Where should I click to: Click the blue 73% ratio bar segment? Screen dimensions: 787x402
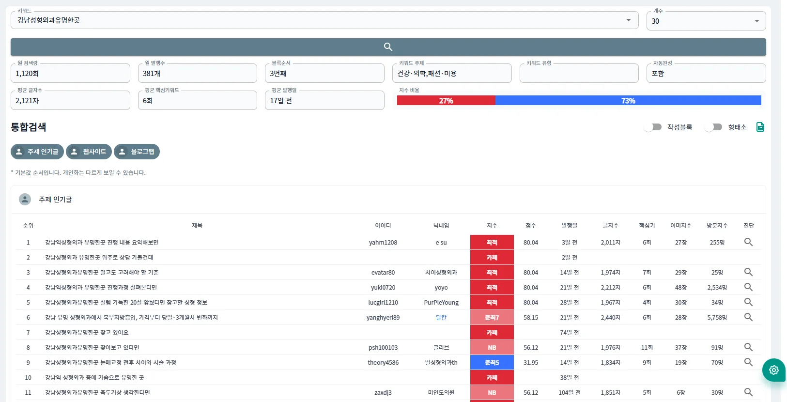[628, 101]
